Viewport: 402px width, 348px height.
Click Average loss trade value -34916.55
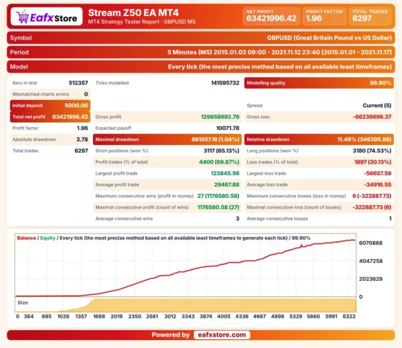[377, 184]
